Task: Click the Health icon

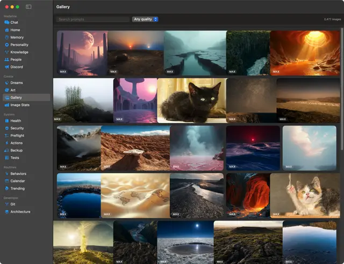Action: tap(7, 121)
